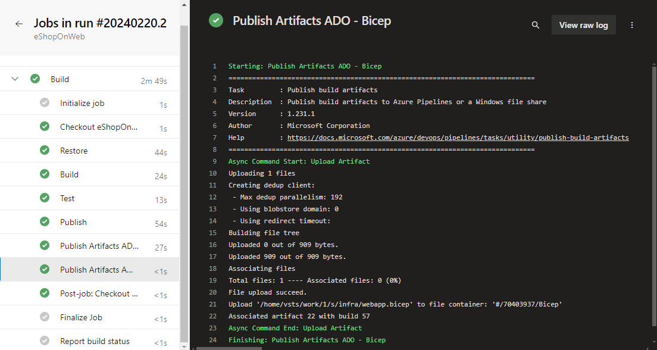657x350 pixels.
Task: Click the large green check in log header
Action: [215, 21]
